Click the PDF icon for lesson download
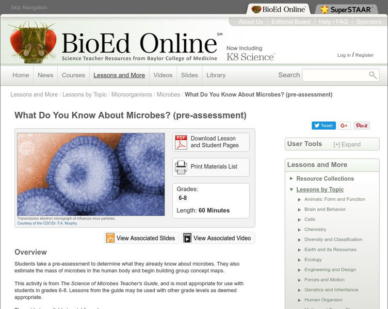The height and width of the screenshot is (309, 388). pos(181,142)
